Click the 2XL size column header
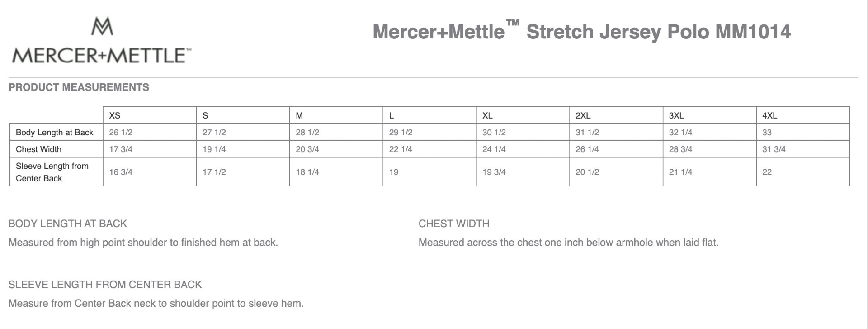The width and height of the screenshot is (868, 329). [x=583, y=115]
